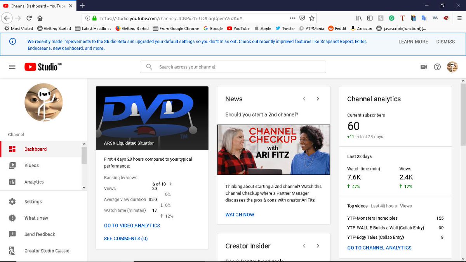Click the What's new alert icon

12,218
